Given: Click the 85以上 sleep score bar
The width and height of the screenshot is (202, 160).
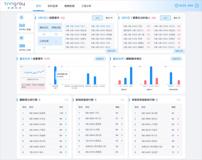Looking at the screenshot, I should click(131, 76).
